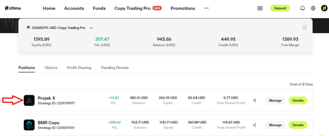
Task: Open the 31683079-USD-Copy Trading Pro account selector
Action: [60, 28]
